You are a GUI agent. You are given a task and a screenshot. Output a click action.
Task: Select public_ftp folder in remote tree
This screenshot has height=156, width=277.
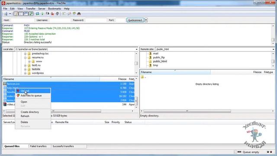pyautogui.click(x=159, y=58)
